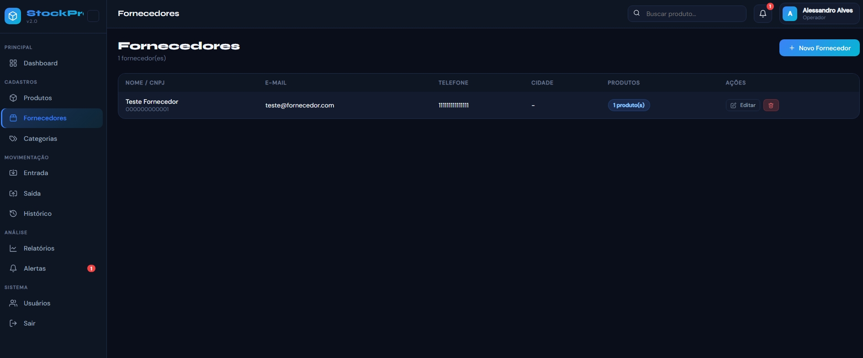
Task: Navigate to Usuários page
Action: pyautogui.click(x=37, y=303)
